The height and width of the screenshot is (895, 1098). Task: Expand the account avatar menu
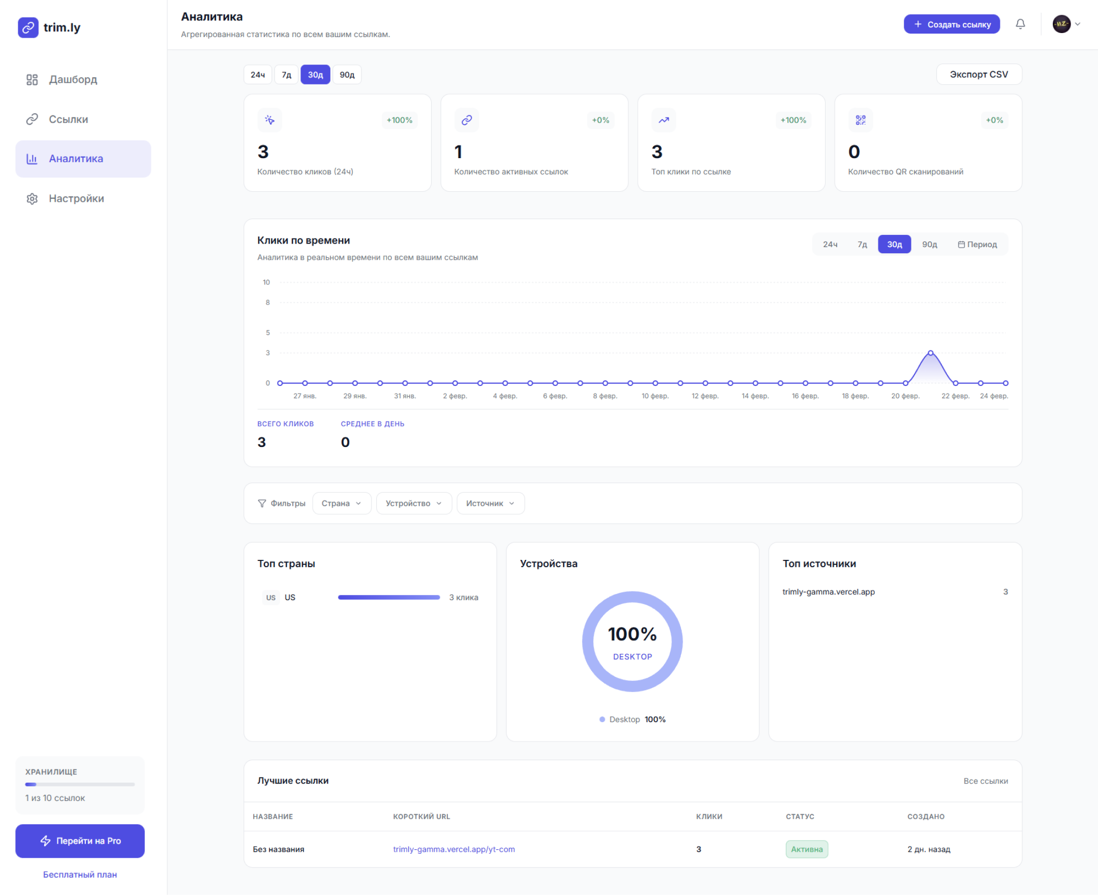tap(1062, 24)
